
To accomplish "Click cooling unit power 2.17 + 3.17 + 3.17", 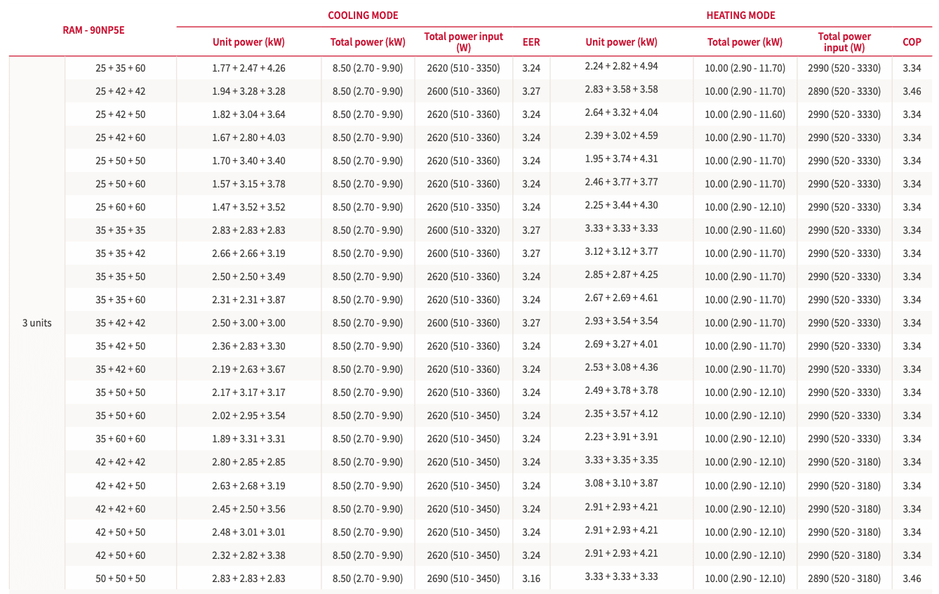I will tap(248, 392).
